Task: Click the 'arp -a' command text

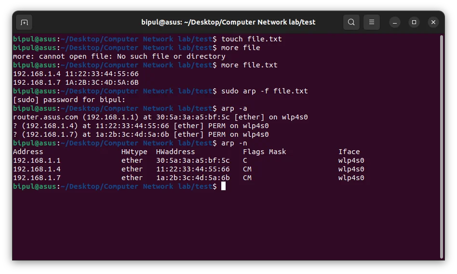Action: click(x=234, y=108)
